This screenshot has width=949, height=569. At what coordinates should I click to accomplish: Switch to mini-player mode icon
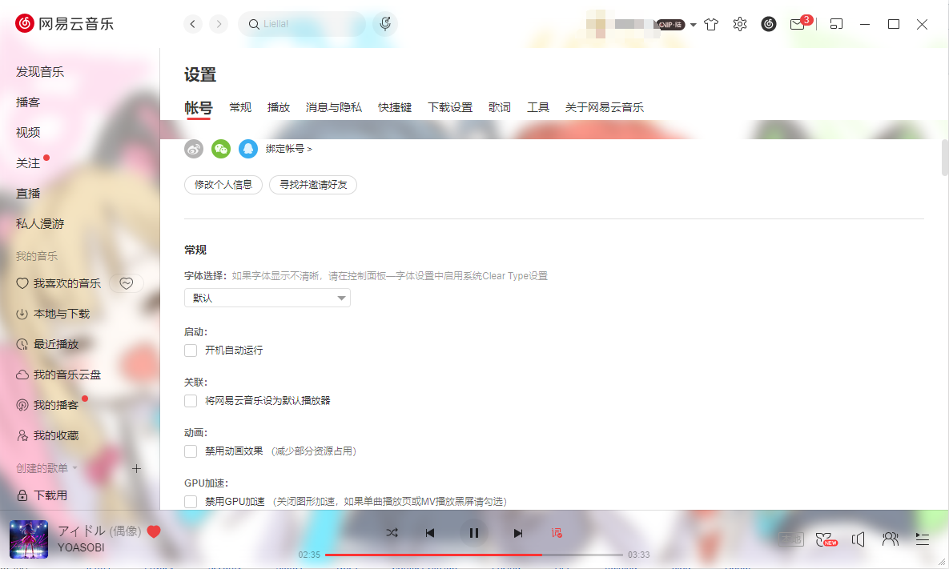[836, 24]
